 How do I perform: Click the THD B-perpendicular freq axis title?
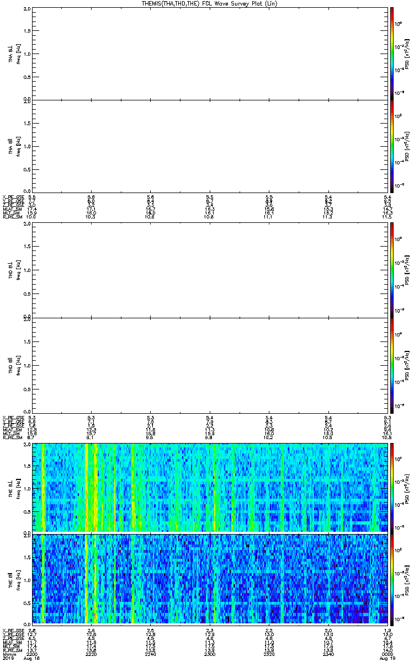click(18, 270)
